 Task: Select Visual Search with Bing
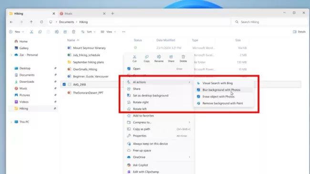click(224, 83)
